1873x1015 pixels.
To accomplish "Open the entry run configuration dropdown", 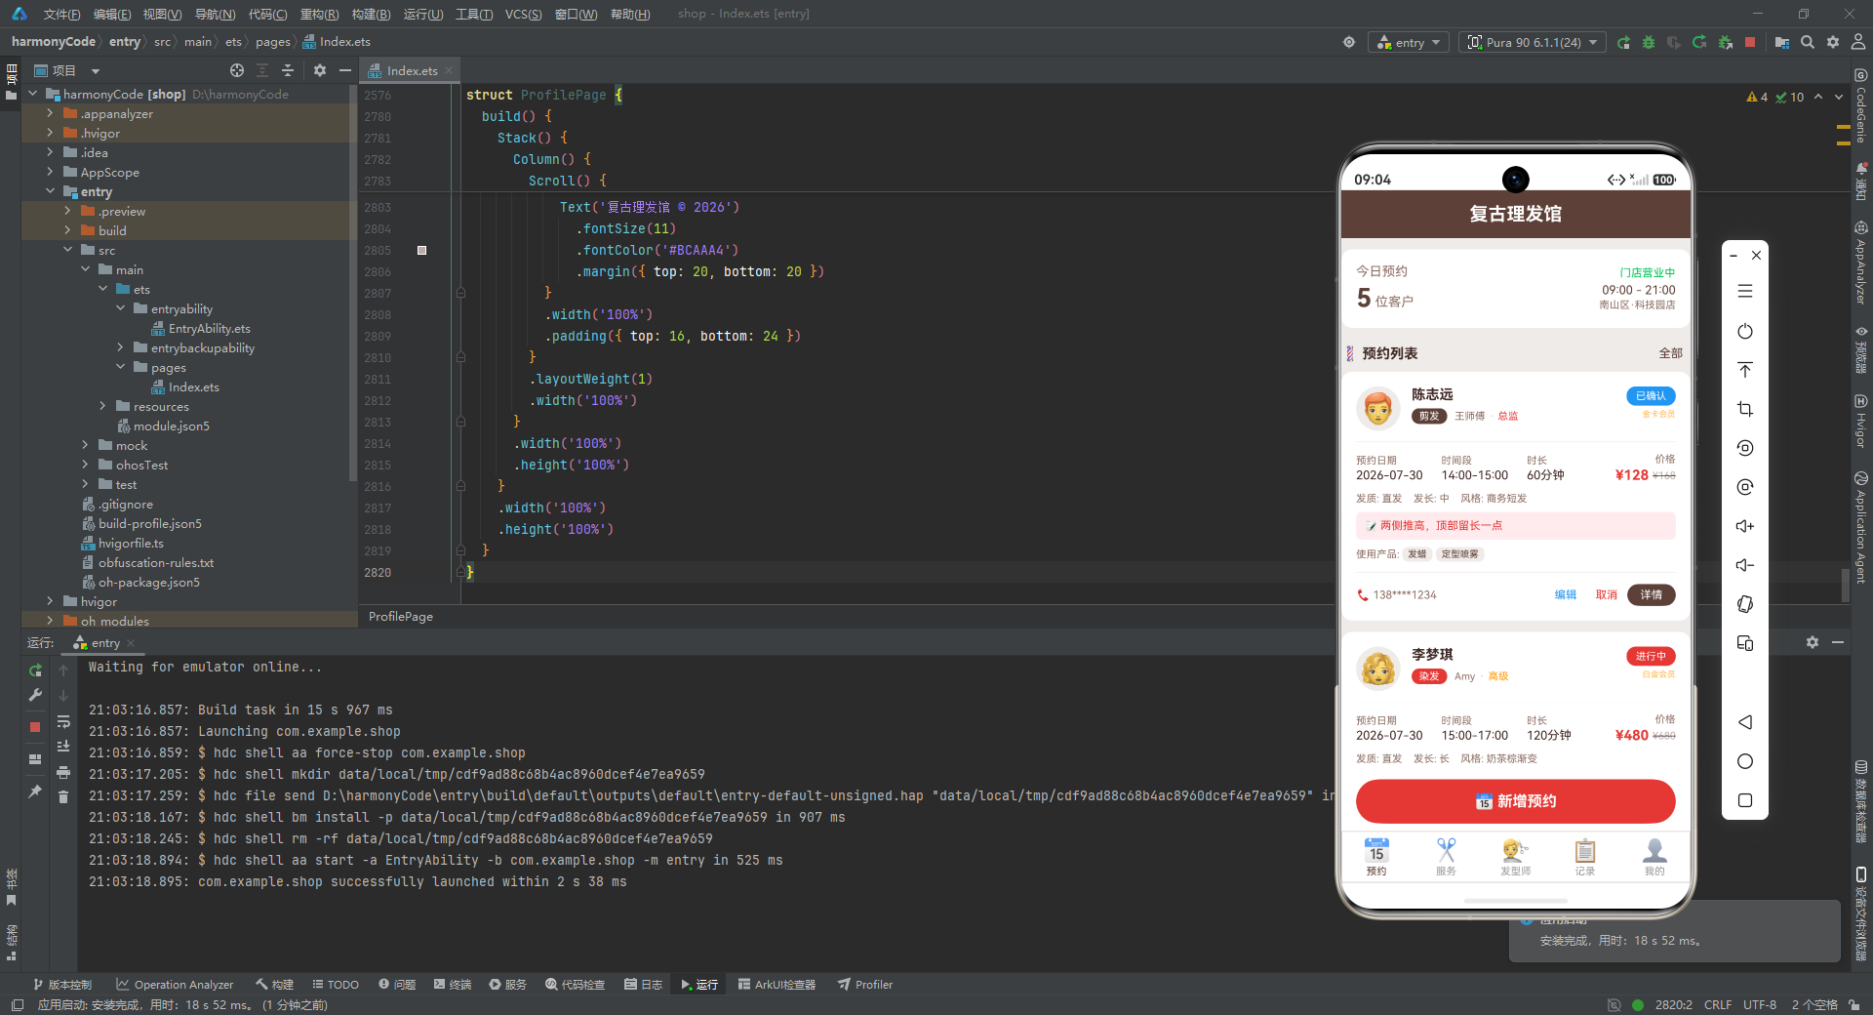I will pyautogui.click(x=1410, y=42).
